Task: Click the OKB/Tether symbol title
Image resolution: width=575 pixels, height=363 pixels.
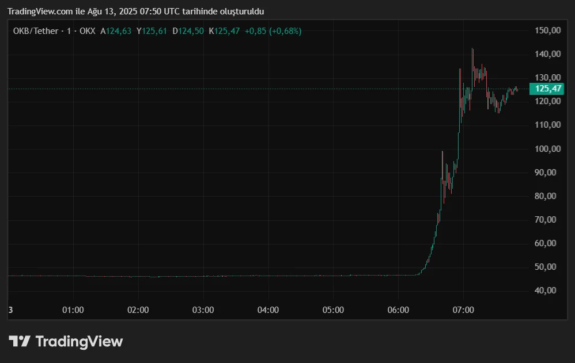Action: point(36,31)
